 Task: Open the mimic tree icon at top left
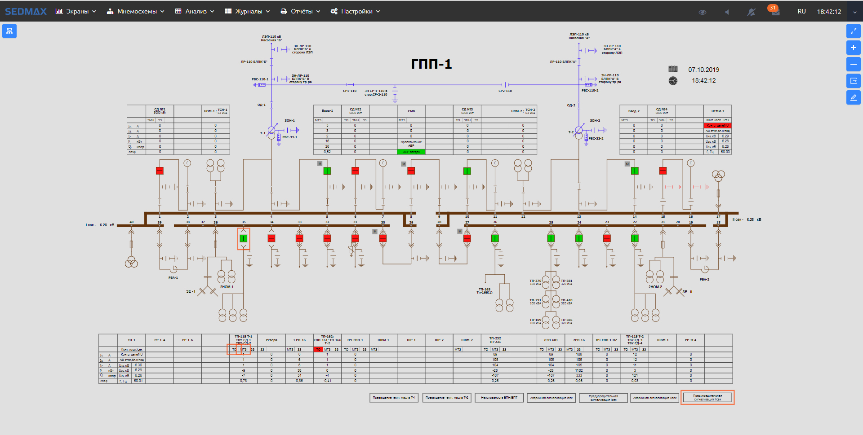pos(9,31)
